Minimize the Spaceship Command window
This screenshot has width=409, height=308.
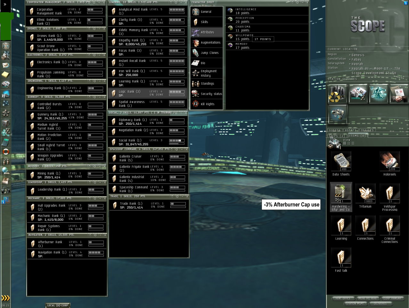pyautogui.click(x=181, y=149)
